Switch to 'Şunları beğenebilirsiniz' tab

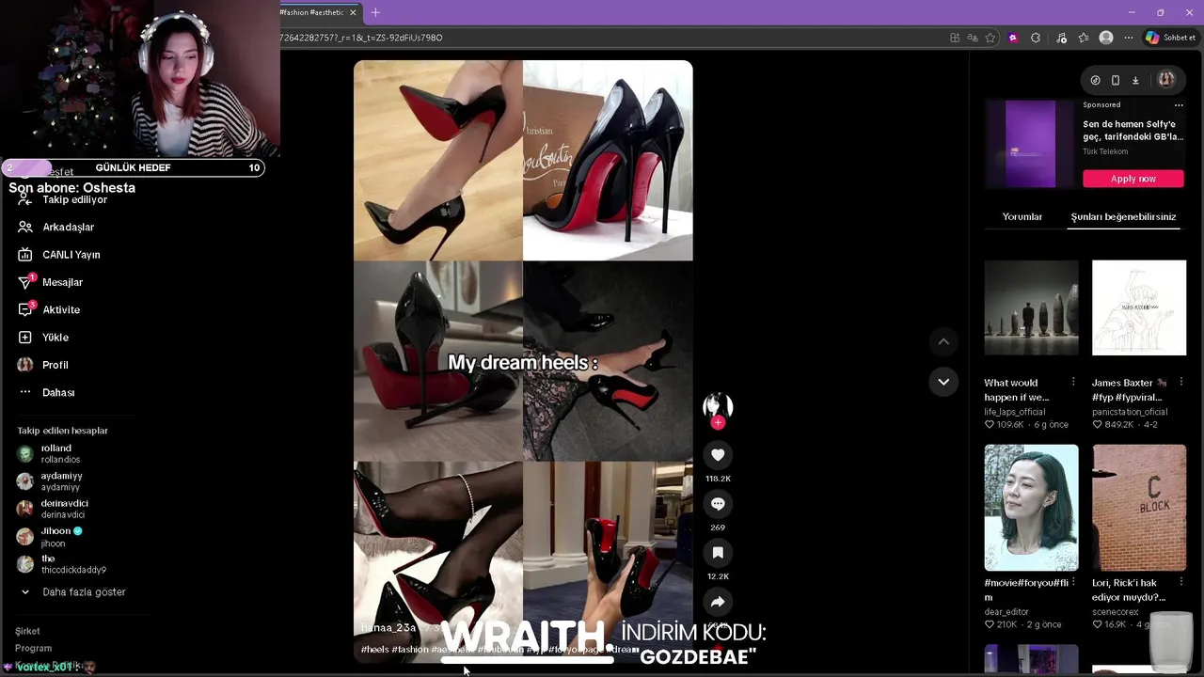point(1123,217)
